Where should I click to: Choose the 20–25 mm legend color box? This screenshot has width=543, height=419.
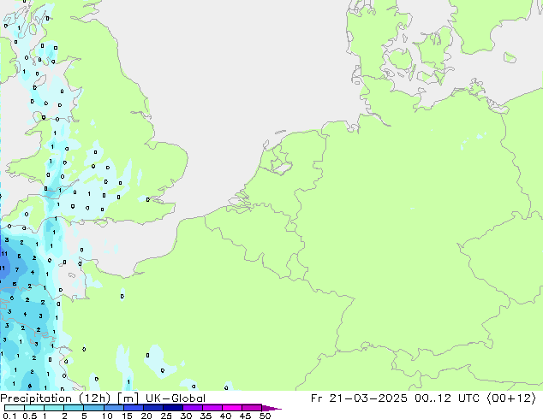coord(153,408)
